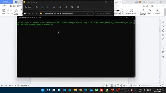Open the Windows Start menu
The width and height of the screenshot is (166, 93).
coord(43,90)
